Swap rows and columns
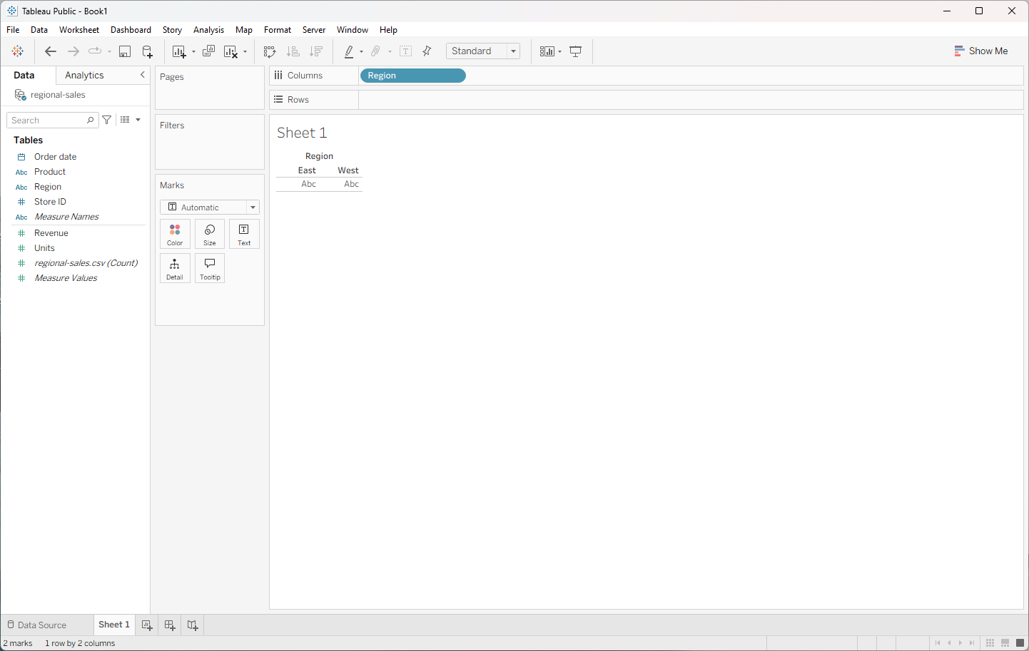 point(270,51)
